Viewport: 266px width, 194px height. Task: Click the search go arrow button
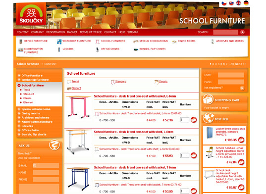242,32
